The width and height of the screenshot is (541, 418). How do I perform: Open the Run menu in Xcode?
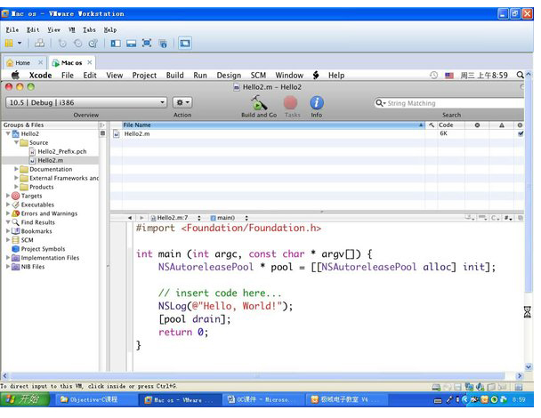click(x=200, y=76)
